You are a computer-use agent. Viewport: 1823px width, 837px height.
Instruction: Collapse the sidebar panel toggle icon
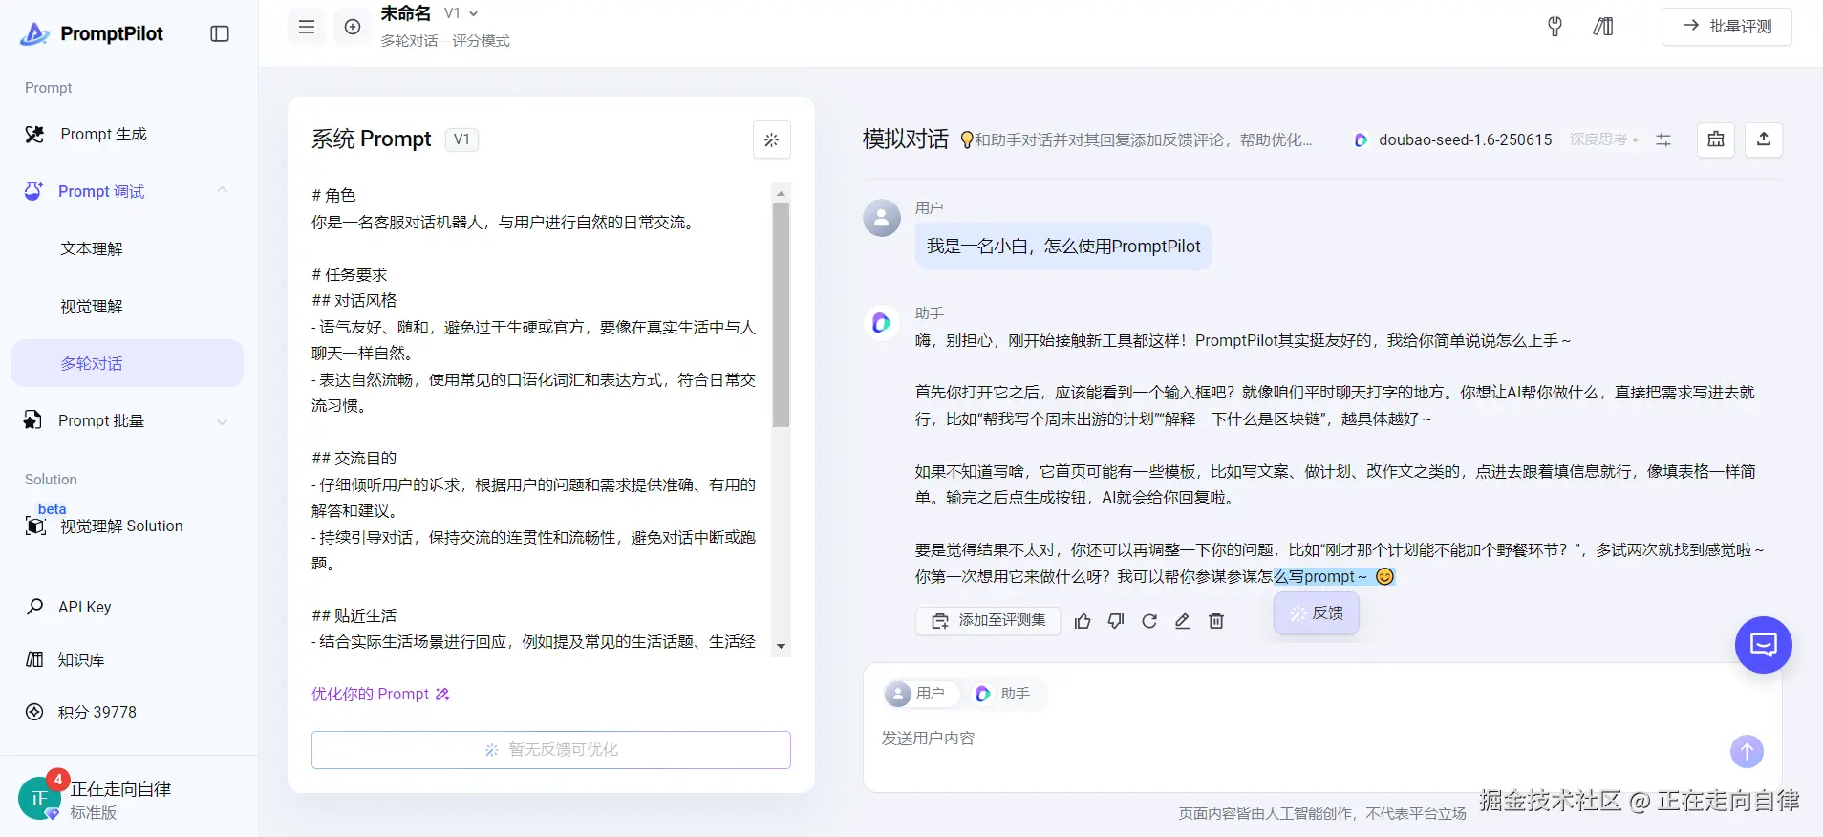point(220,33)
